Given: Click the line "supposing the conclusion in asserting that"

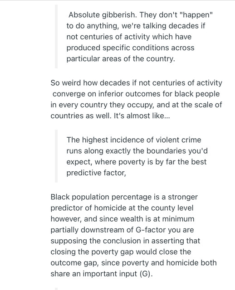Looking at the screenshot, I should pos(125,241).
